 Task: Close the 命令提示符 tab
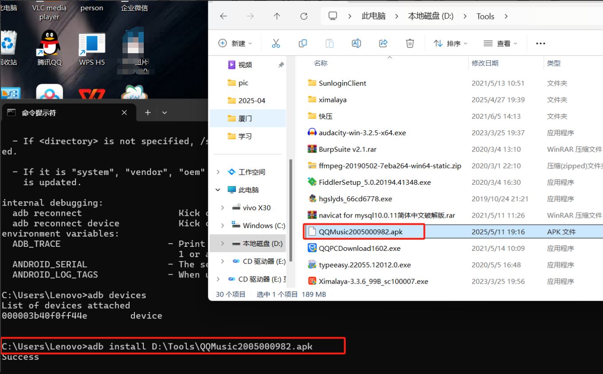tap(124, 113)
